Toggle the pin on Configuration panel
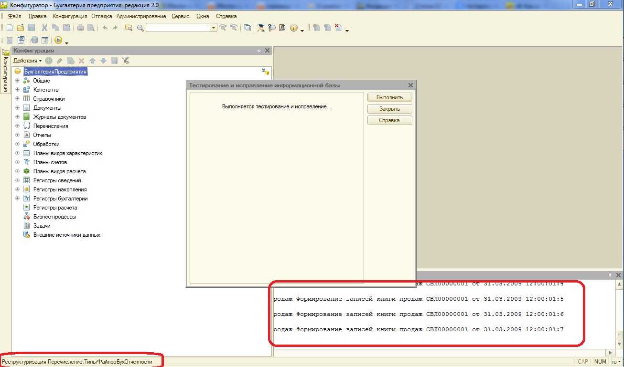 coord(259,51)
